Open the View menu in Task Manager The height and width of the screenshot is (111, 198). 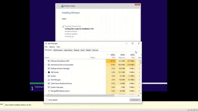click(x=58, y=47)
